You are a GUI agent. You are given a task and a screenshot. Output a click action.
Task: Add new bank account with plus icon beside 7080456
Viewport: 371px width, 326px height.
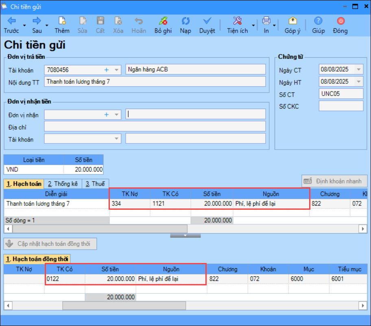(107, 70)
